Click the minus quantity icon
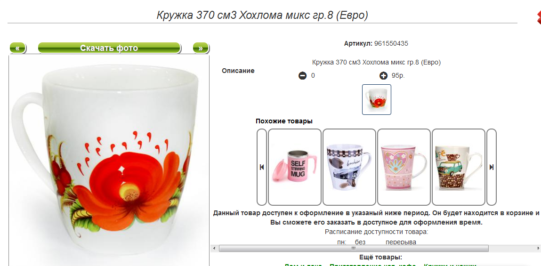The width and height of the screenshot is (541, 266). (x=302, y=75)
